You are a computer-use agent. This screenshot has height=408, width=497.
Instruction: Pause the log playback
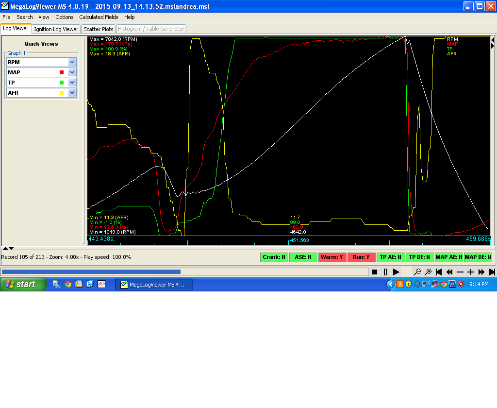pos(385,272)
